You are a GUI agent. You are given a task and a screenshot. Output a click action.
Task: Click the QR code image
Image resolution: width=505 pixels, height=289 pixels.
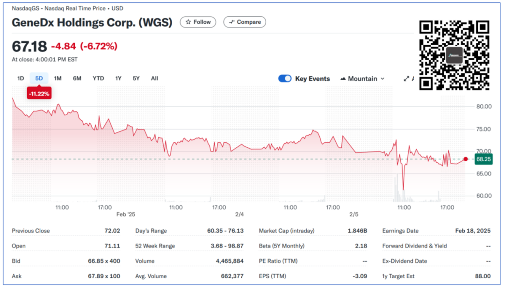coord(454,55)
